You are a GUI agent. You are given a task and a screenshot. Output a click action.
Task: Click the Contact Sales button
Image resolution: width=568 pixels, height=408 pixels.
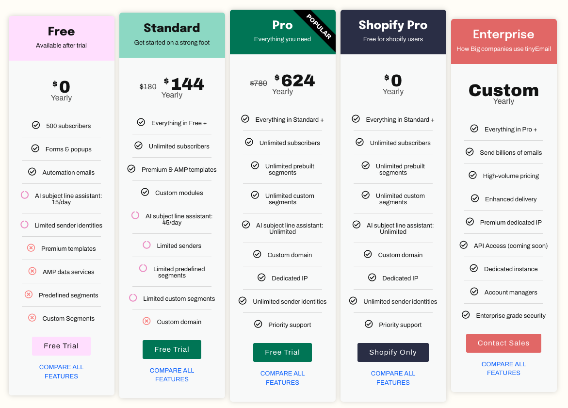[503, 343]
